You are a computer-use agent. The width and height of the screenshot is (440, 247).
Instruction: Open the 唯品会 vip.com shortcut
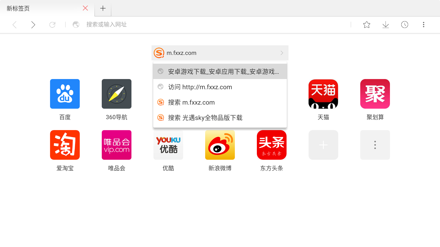point(117,145)
